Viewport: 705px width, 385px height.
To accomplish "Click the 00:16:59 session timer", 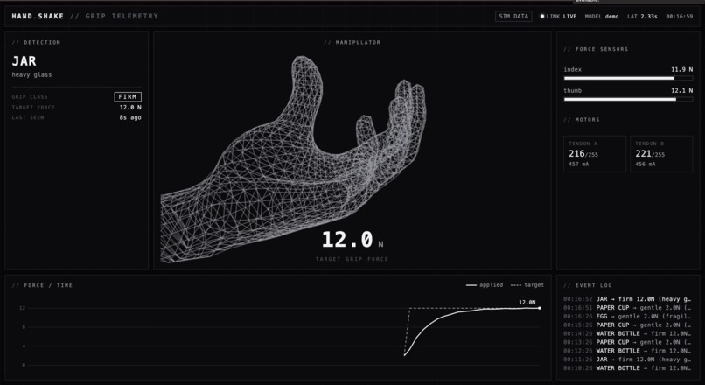I will pyautogui.click(x=680, y=17).
